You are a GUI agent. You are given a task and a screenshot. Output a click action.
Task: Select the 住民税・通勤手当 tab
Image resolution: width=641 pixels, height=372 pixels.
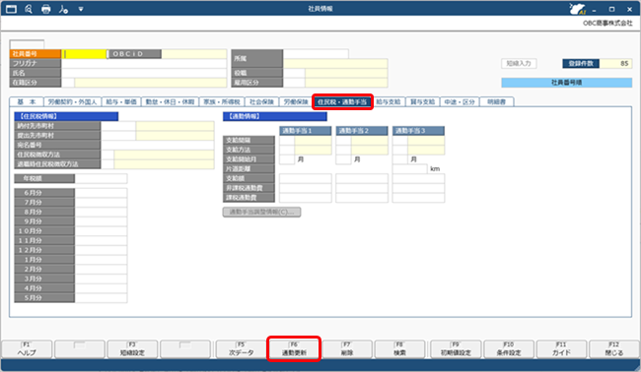click(342, 101)
